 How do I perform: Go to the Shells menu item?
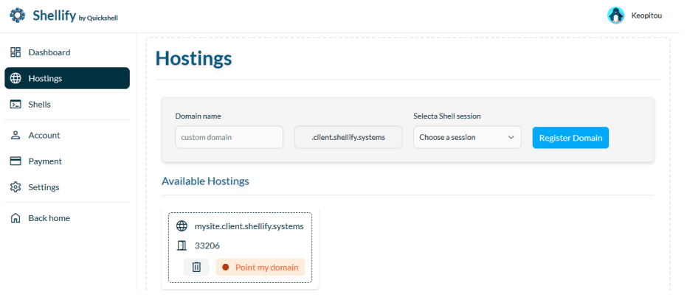point(67,105)
